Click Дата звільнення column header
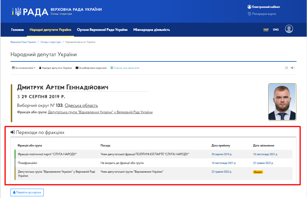This screenshot has width=307, height=198. [264, 145]
